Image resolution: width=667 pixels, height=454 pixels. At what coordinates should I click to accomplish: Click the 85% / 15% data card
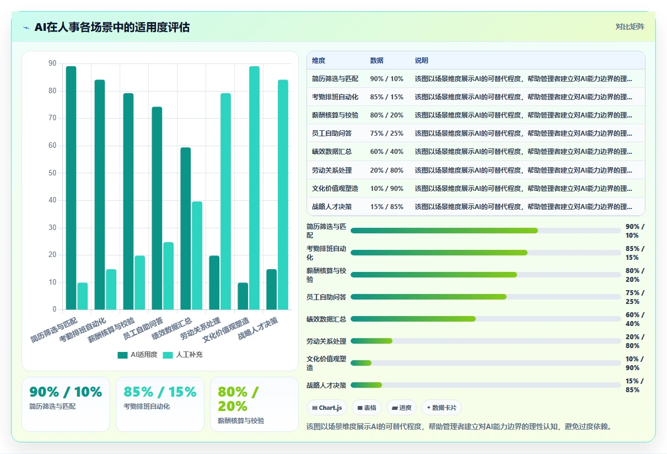160,404
